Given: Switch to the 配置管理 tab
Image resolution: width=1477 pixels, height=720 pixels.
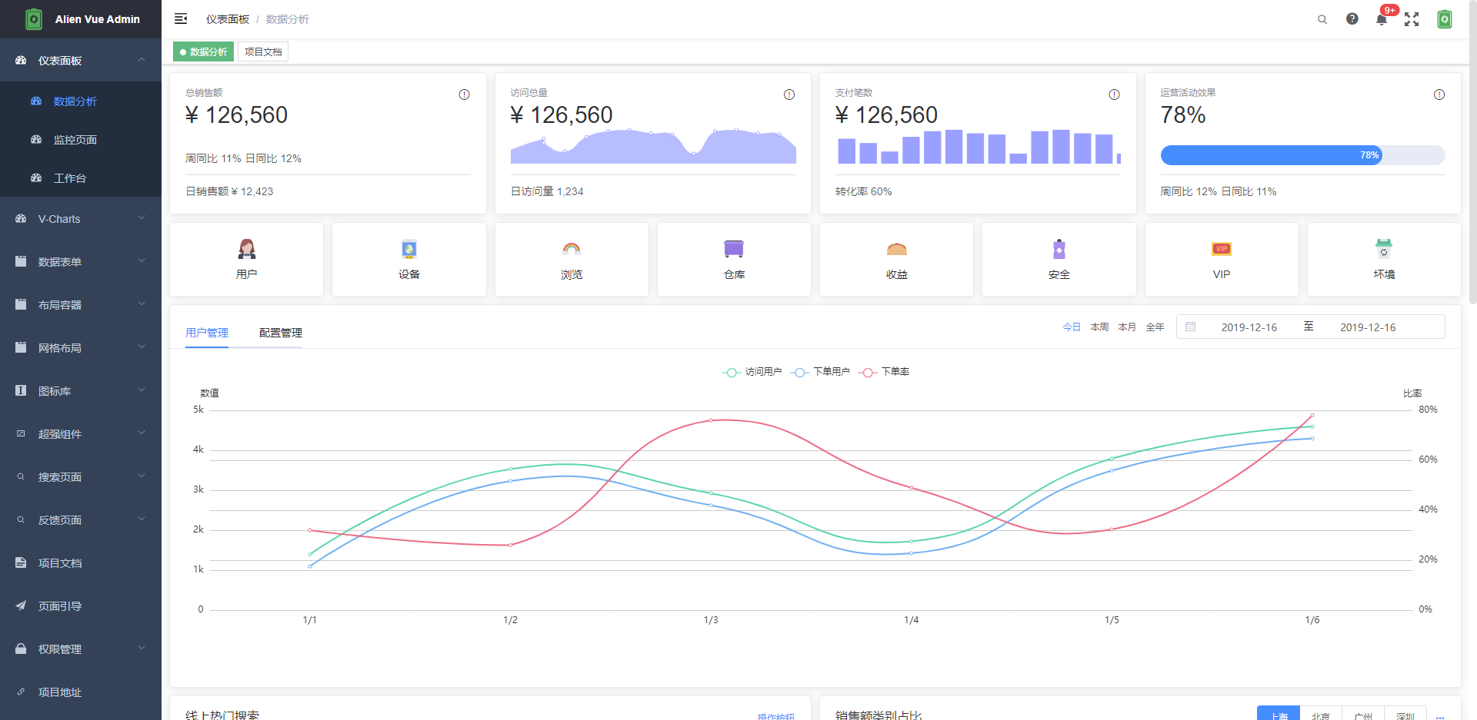Looking at the screenshot, I should point(281,333).
